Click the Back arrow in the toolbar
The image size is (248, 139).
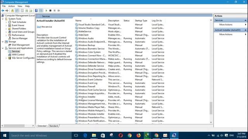[x=3, y=10]
